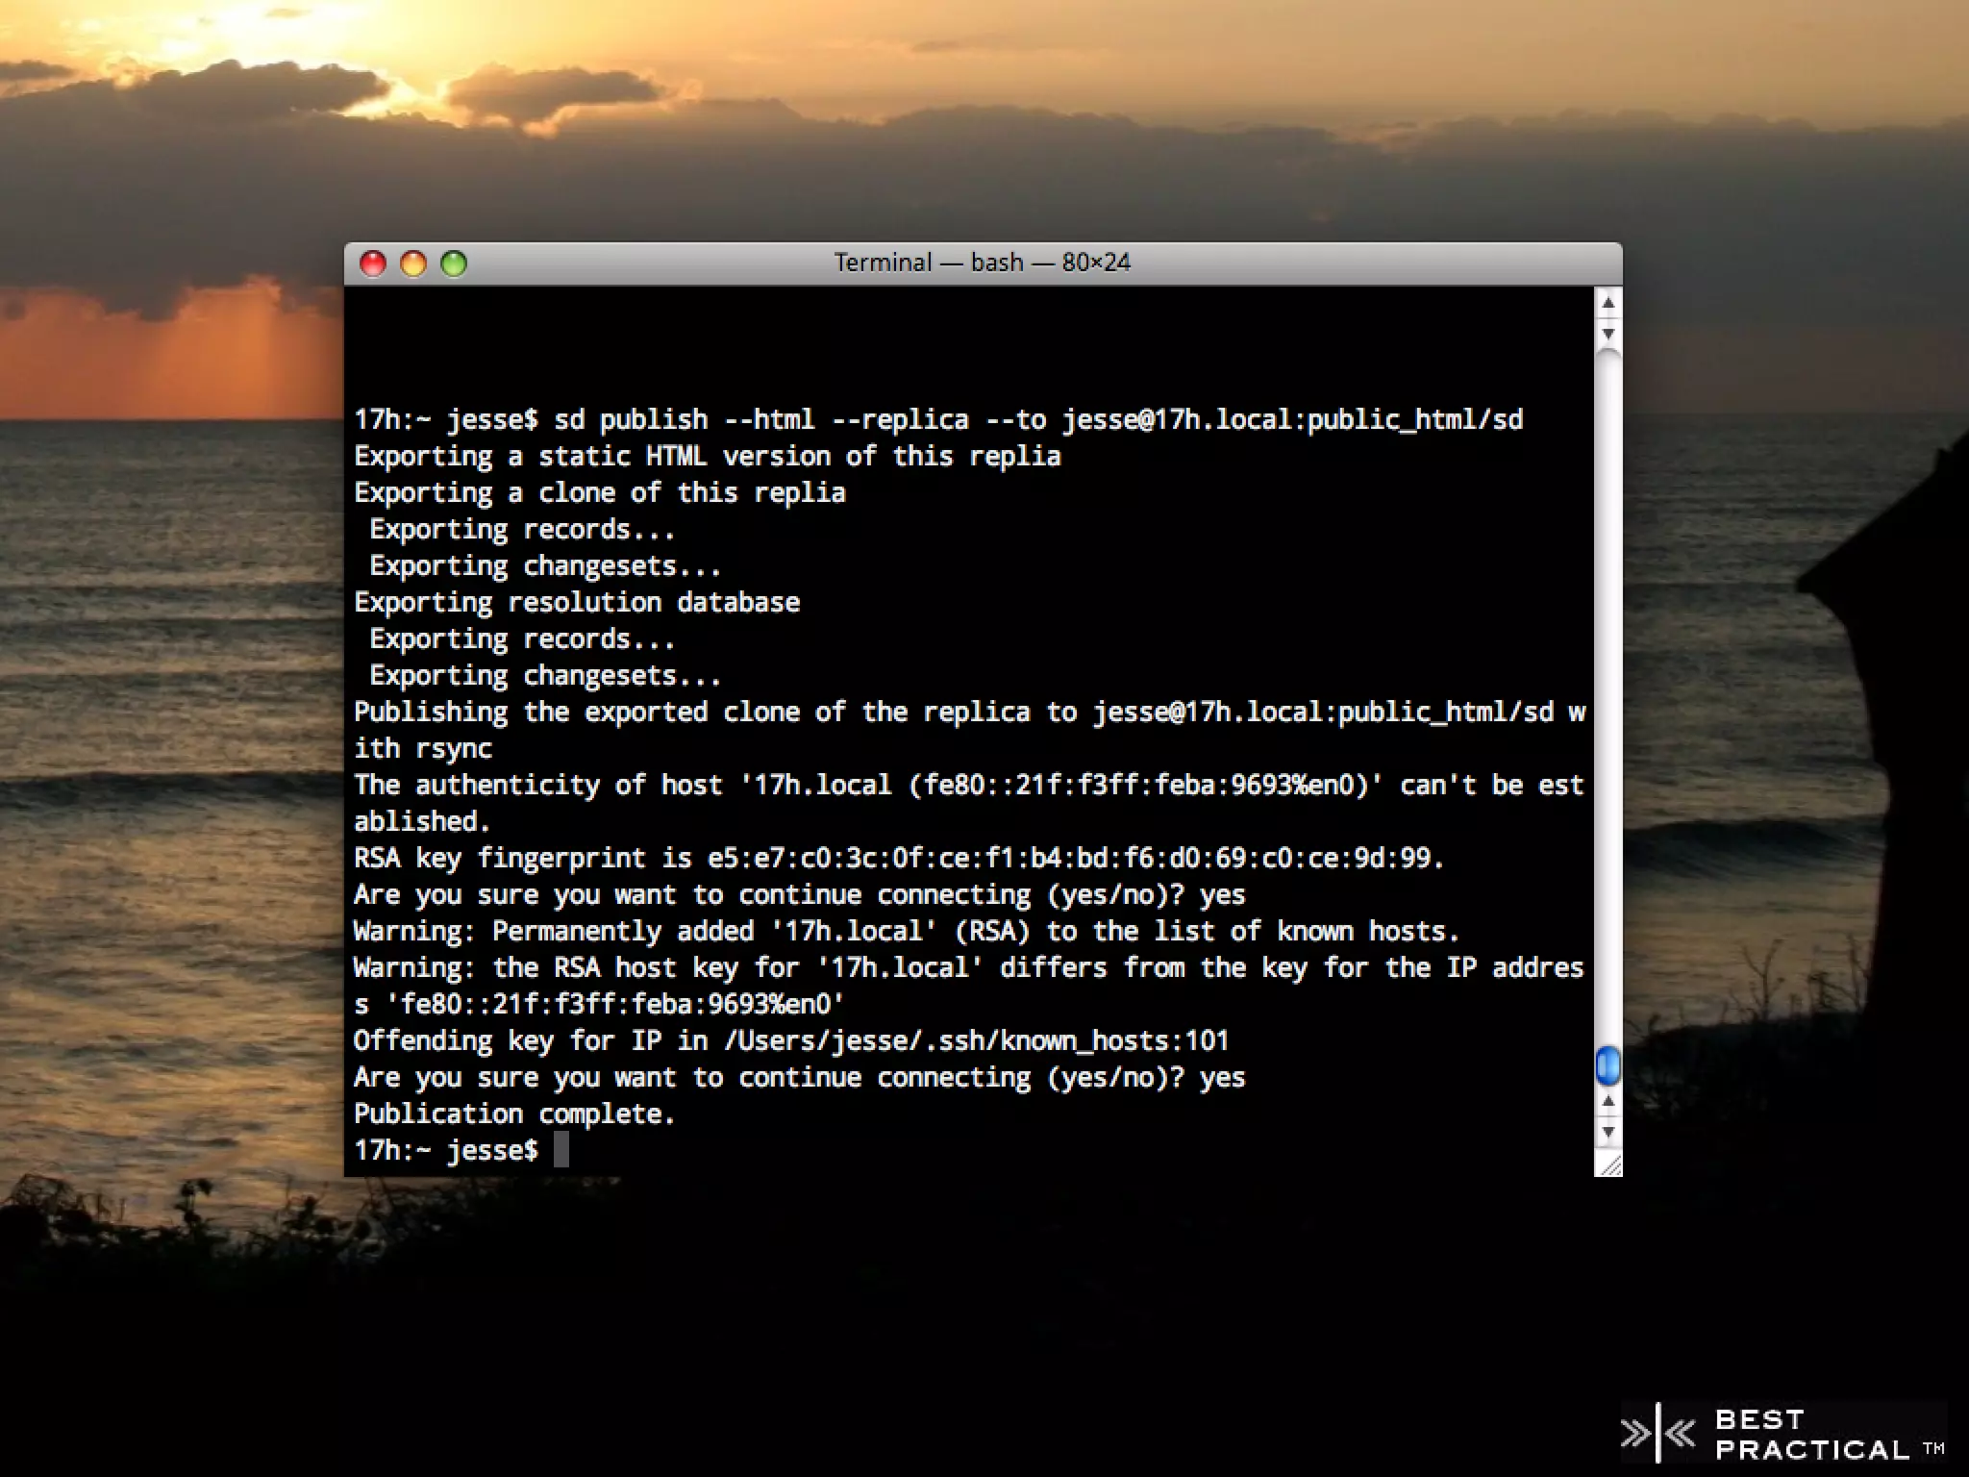1969x1477 pixels.
Task: Click the blue scrollbar thumb
Action: click(x=1608, y=1065)
